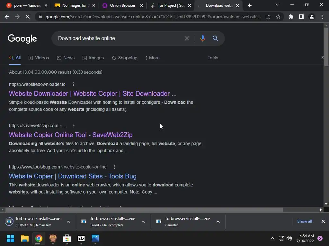Open options for saveweb2zip.com result
Screen dimensions: 329x246
pyautogui.click(x=74, y=126)
